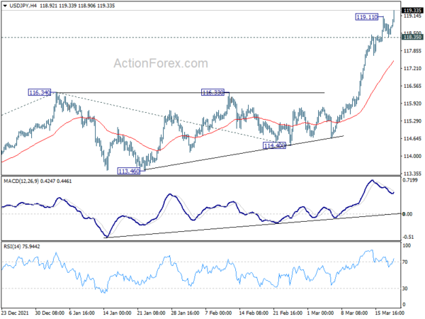
Task: Select the RSI 70 level label
Action: coord(405,262)
